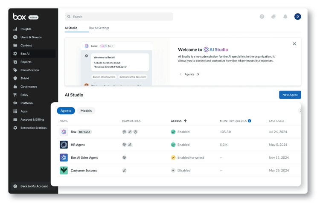Close the Welcome to AI Studio banner

click(294, 44)
